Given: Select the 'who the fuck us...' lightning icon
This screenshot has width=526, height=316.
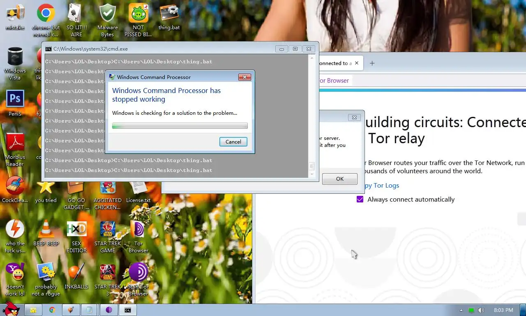Looking at the screenshot, I should (15, 236).
